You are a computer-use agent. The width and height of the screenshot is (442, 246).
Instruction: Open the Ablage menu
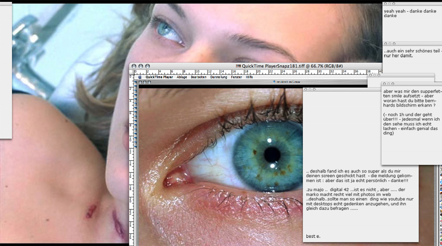(182, 77)
